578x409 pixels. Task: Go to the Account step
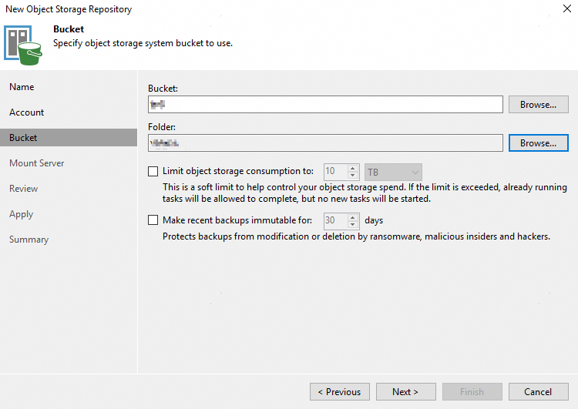tap(26, 112)
